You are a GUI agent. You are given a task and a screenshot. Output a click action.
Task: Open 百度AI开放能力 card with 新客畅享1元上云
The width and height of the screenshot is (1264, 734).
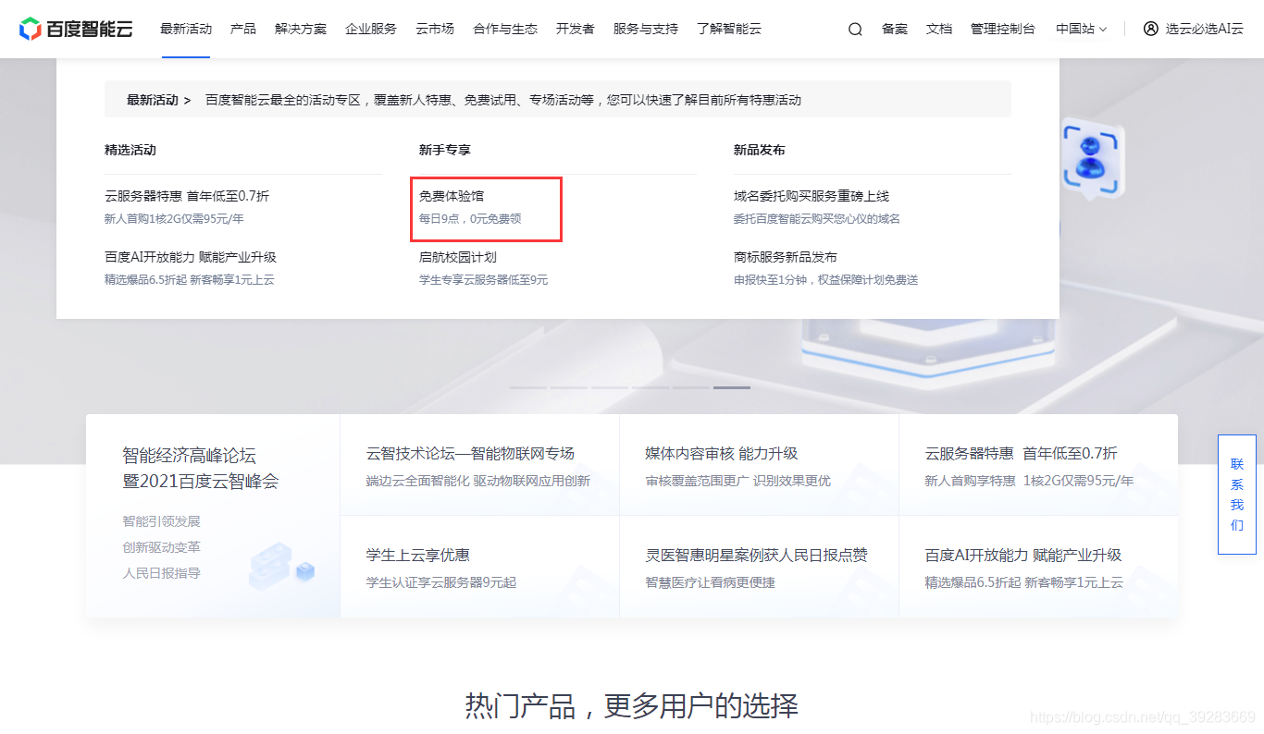(x=1038, y=567)
